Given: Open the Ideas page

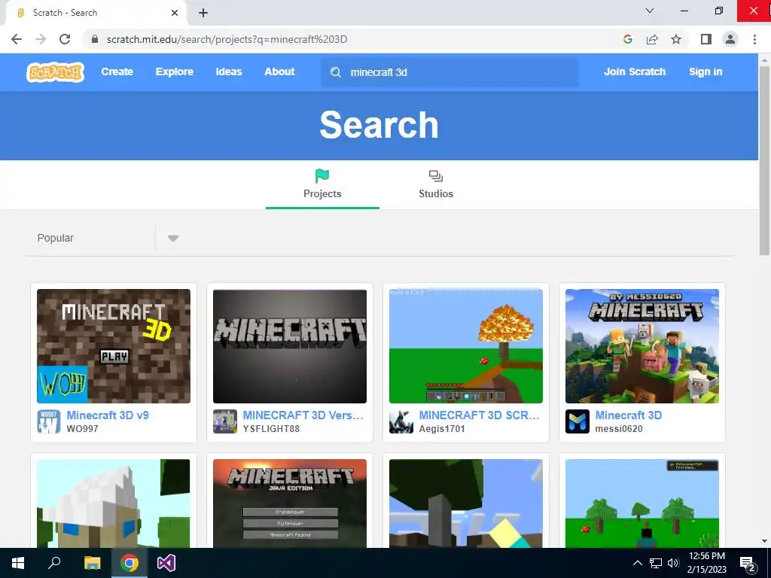Looking at the screenshot, I should [x=229, y=71].
